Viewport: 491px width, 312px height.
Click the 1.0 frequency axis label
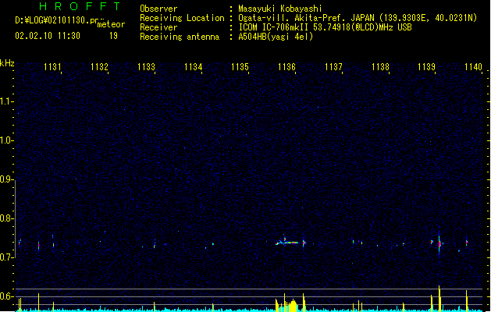(x=6, y=140)
